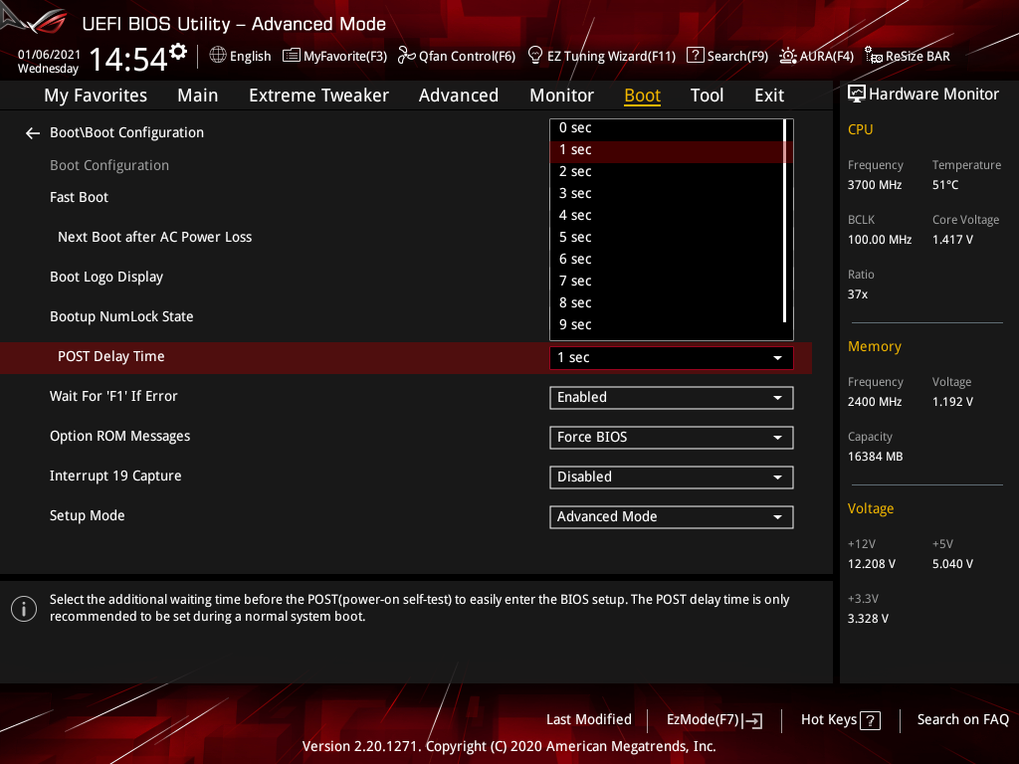Choose 1 sec highlighted option
This screenshot has width=1019, height=764.
(x=668, y=150)
